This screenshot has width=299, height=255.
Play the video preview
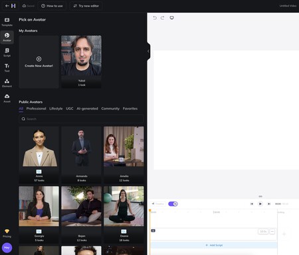[x=260, y=204]
